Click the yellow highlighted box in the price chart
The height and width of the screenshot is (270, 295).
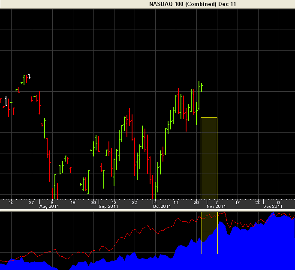[x=209, y=158]
